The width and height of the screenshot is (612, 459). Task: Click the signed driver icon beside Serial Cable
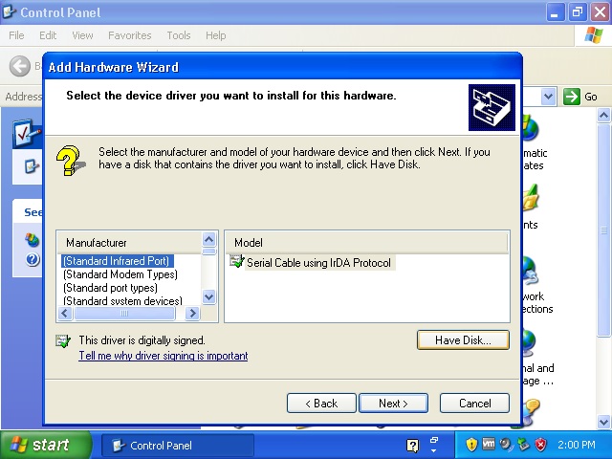point(237,262)
